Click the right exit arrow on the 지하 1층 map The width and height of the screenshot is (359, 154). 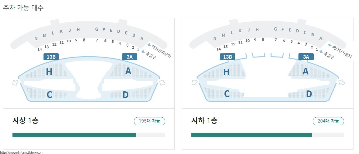[x=341, y=82]
